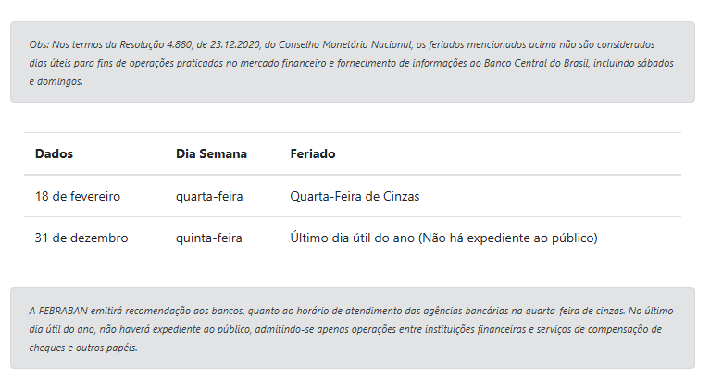This screenshot has width=710, height=391.
Task: Click "(Não há expediente ao público)" in the table
Action: tap(507, 238)
